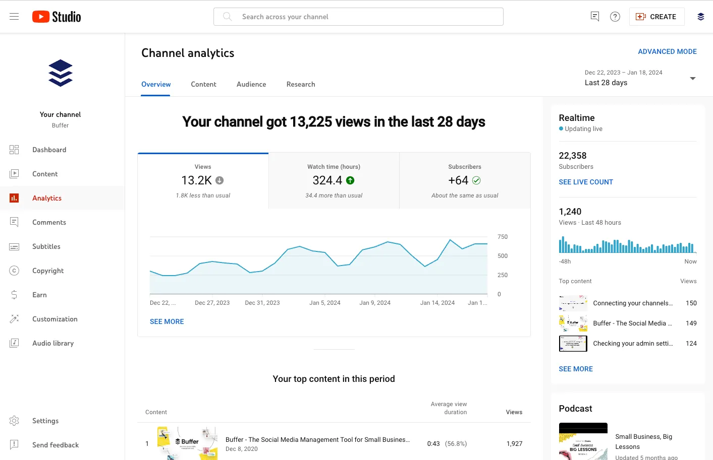The width and height of the screenshot is (713, 460).
Task: Open Comments in the sidebar
Action: click(x=62, y=222)
